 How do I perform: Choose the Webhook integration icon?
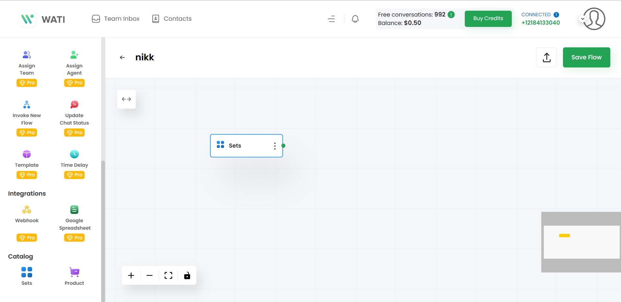tap(27, 210)
